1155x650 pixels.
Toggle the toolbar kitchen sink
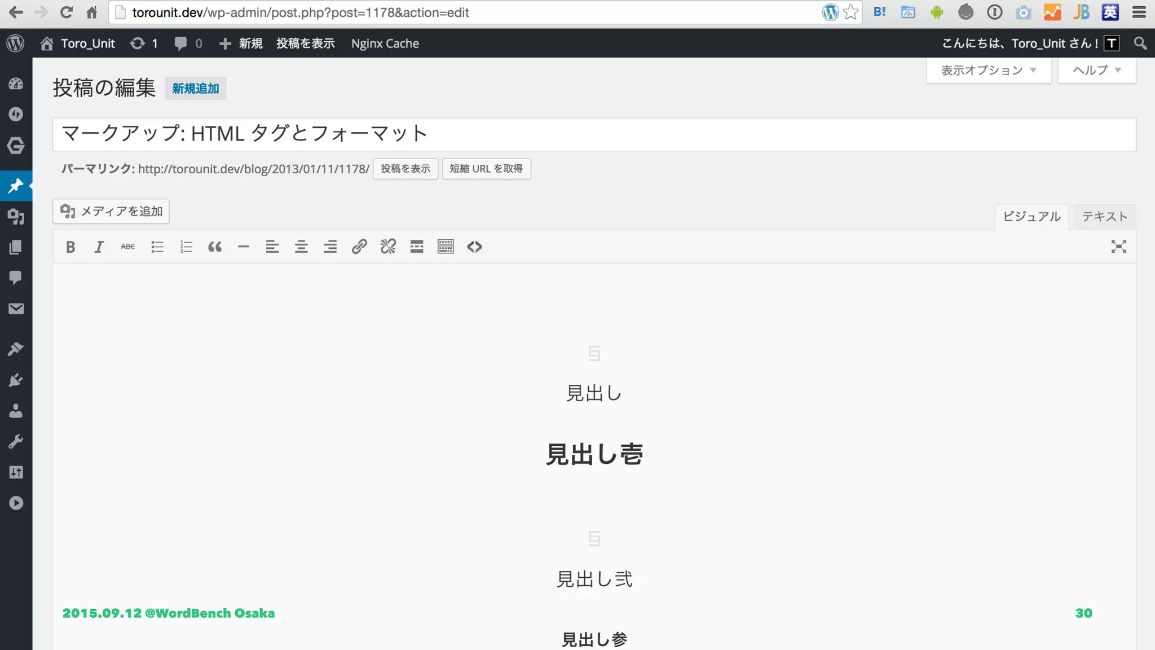(x=446, y=247)
